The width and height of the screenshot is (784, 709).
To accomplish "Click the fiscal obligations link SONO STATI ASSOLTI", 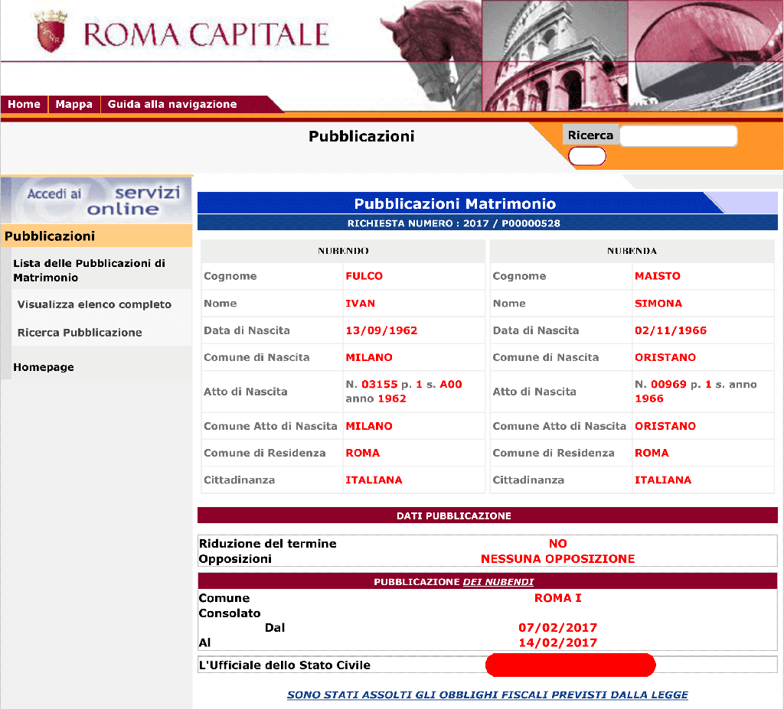I will [488, 694].
